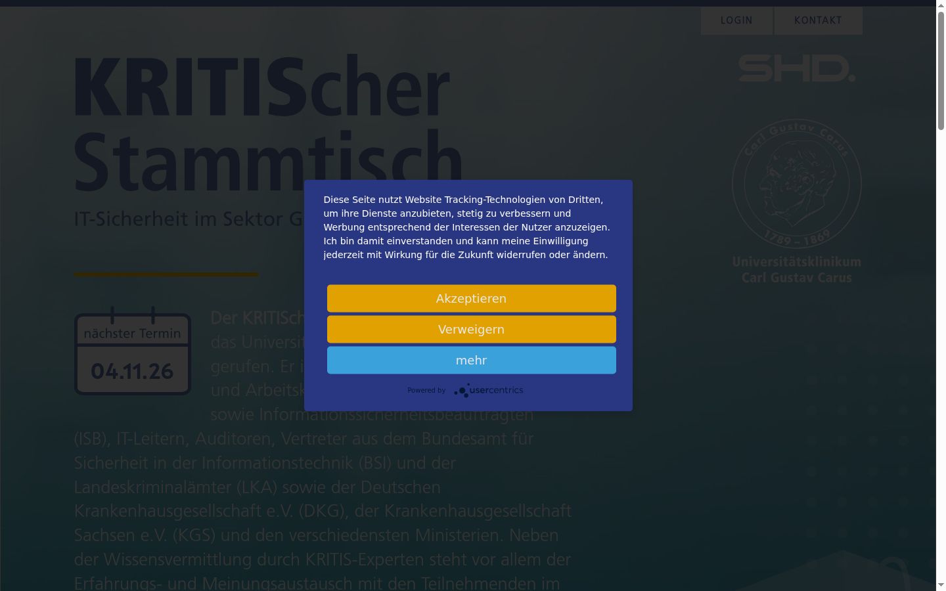The image size is (946, 591).
Task: Click the Universitätsklinikum Carl Gustav Carus caption
Action: pyautogui.click(x=796, y=270)
